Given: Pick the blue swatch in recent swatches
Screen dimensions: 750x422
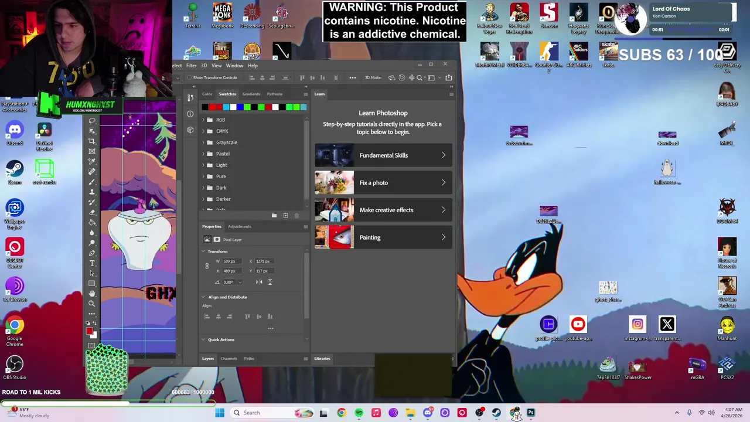Looking at the screenshot, I should 240,107.
